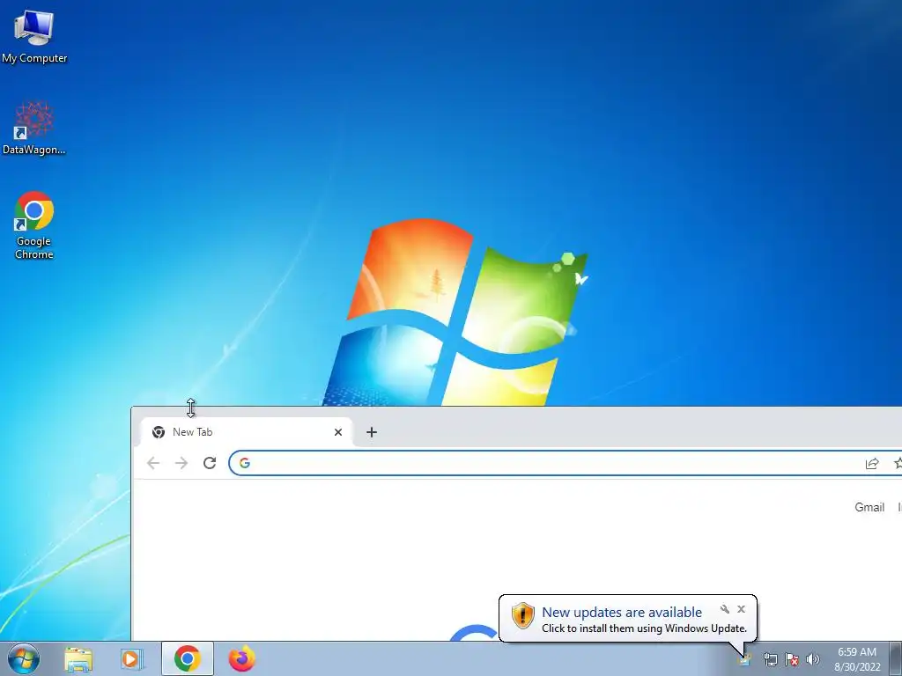Close the New Tab tab
Image resolution: width=902 pixels, height=676 pixels.
[338, 431]
